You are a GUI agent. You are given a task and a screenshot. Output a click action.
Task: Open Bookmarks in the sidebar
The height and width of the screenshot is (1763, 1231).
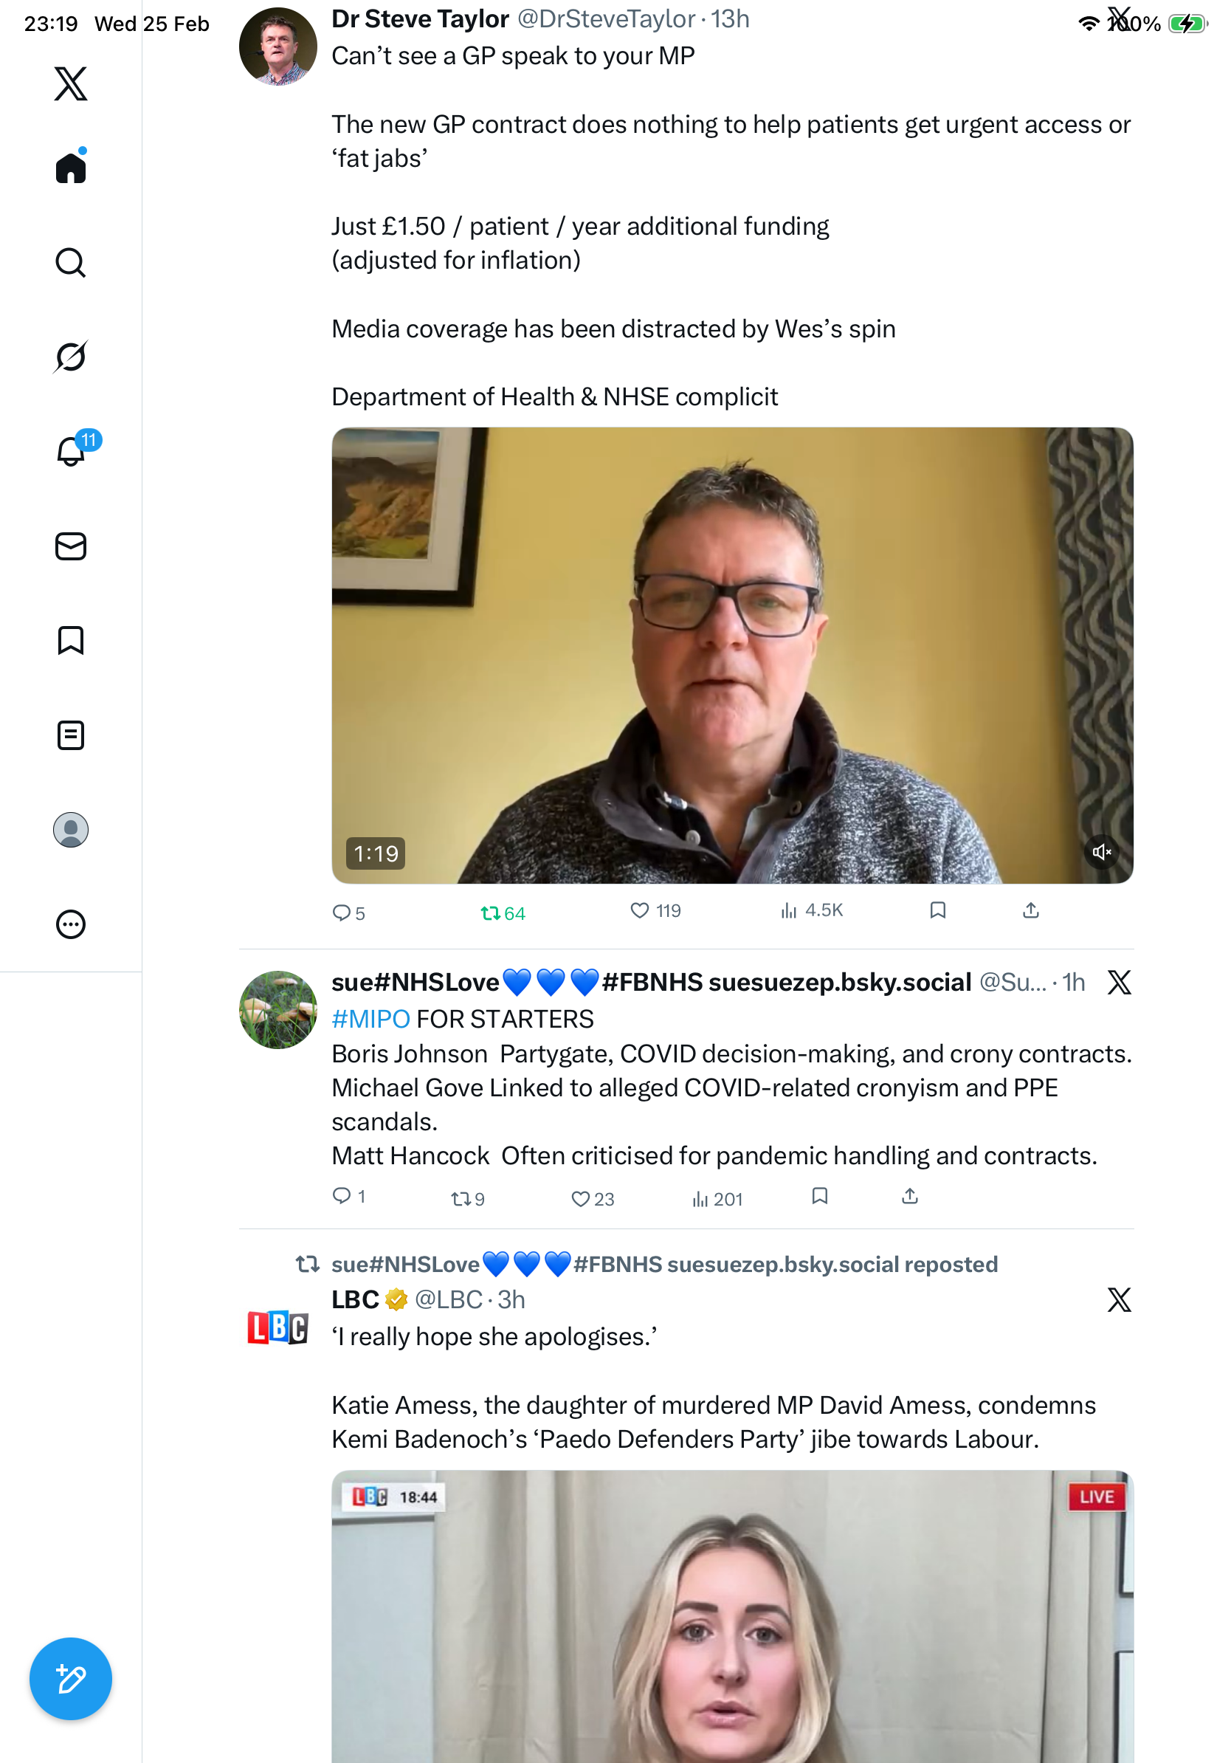tap(71, 640)
